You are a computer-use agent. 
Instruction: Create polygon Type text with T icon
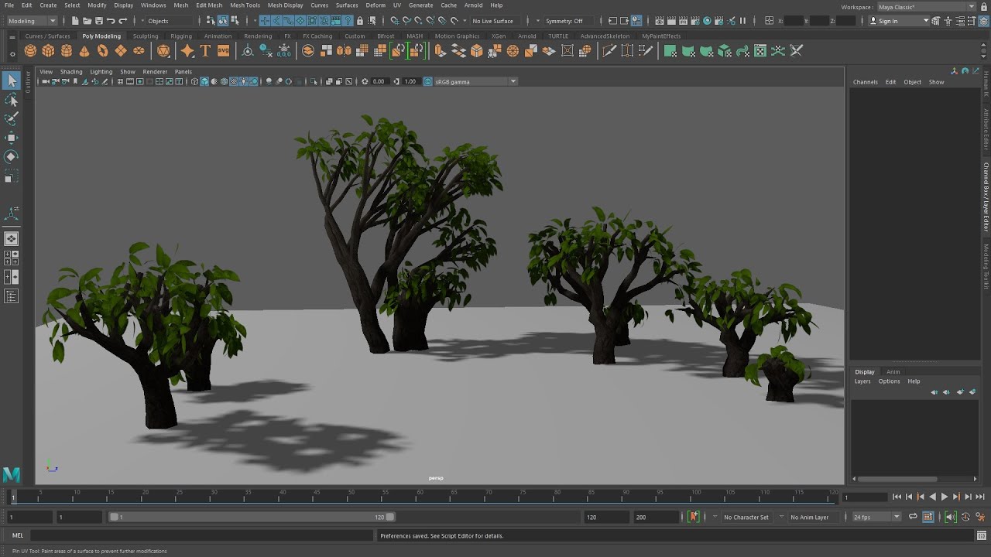point(205,51)
